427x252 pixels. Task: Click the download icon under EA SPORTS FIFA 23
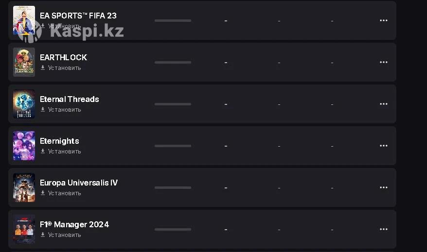pyautogui.click(x=43, y=26)
